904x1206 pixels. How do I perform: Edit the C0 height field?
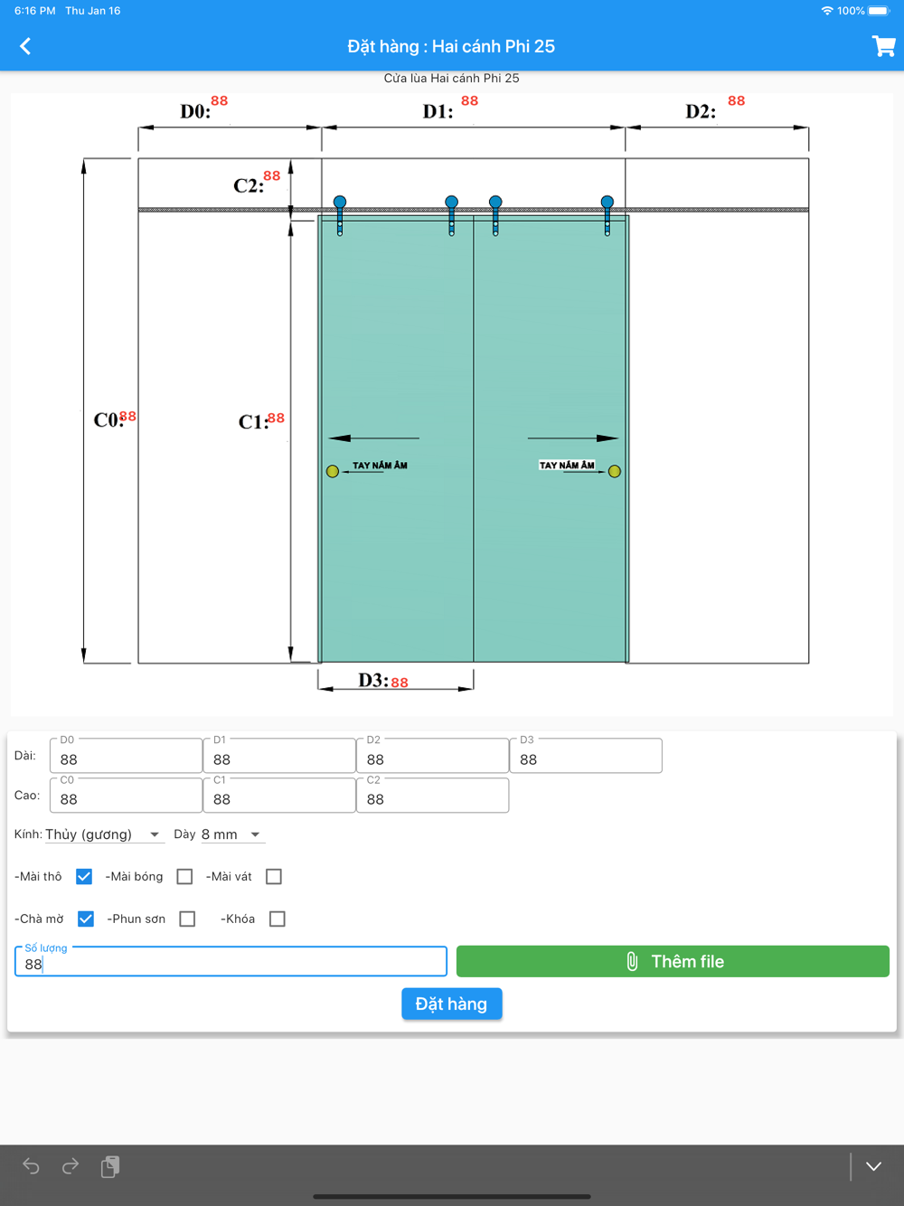click(126, 796)
